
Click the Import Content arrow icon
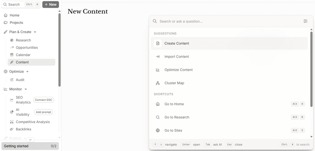pyautogui.click(x=158, y=57)
